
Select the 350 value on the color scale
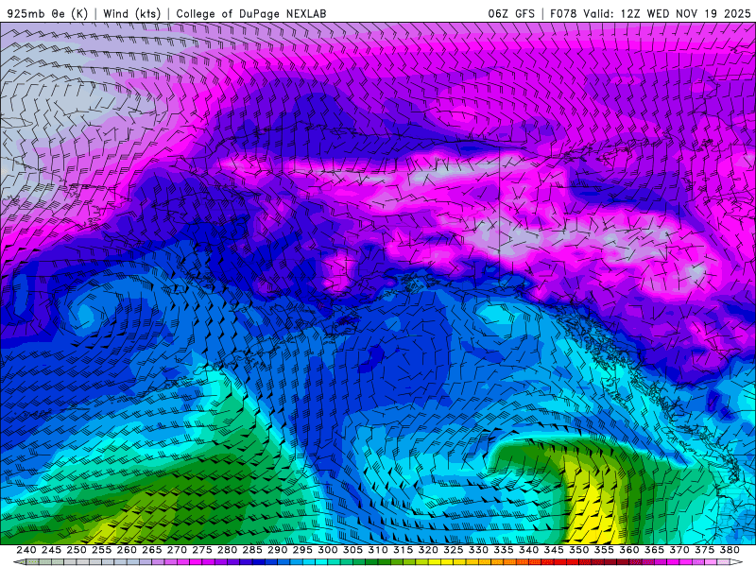coord(578,550)
